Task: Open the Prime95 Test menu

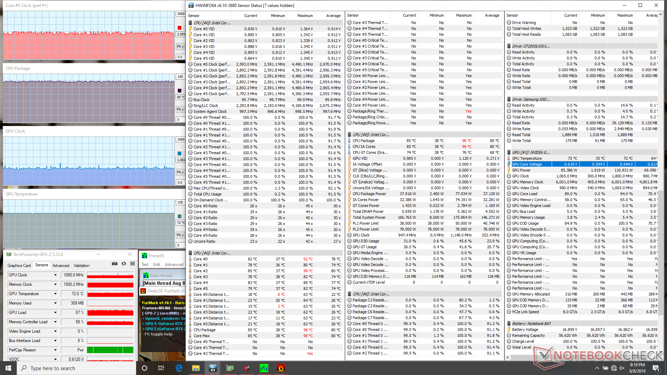Action: pos(145,265)
